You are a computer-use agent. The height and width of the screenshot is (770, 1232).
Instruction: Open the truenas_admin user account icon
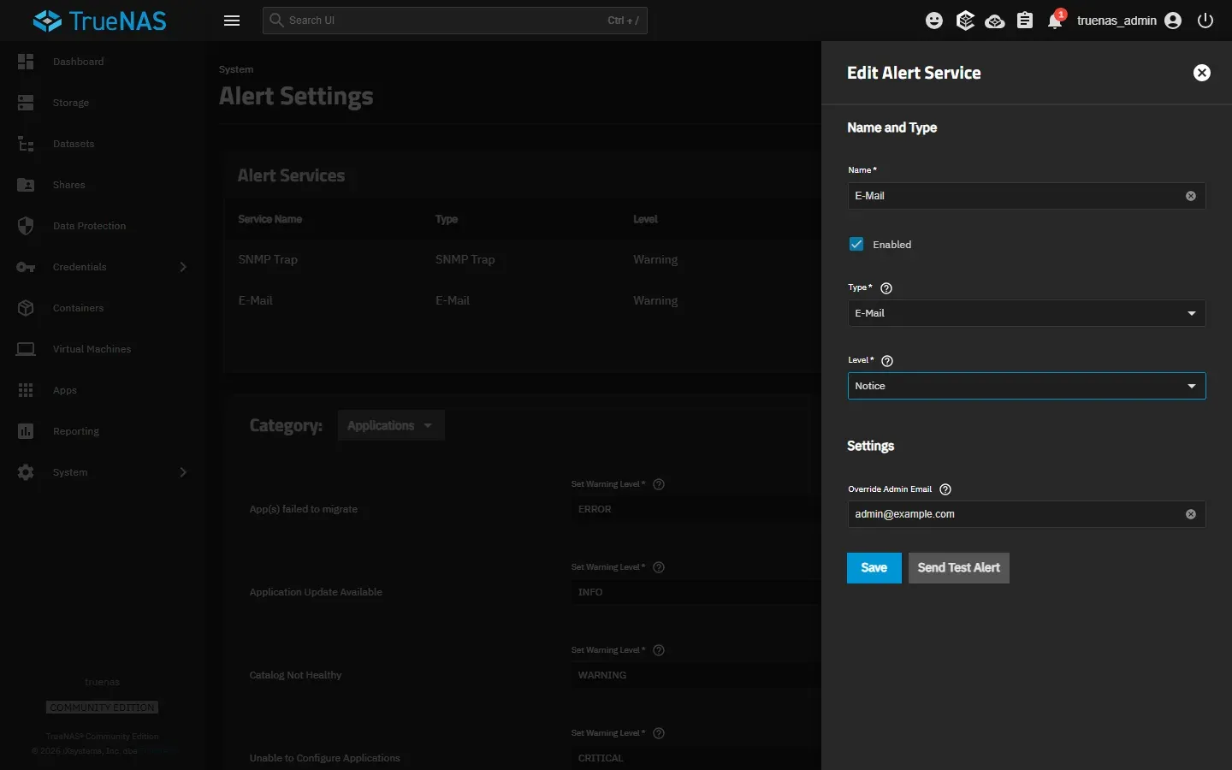click(x=1173, y=21)
